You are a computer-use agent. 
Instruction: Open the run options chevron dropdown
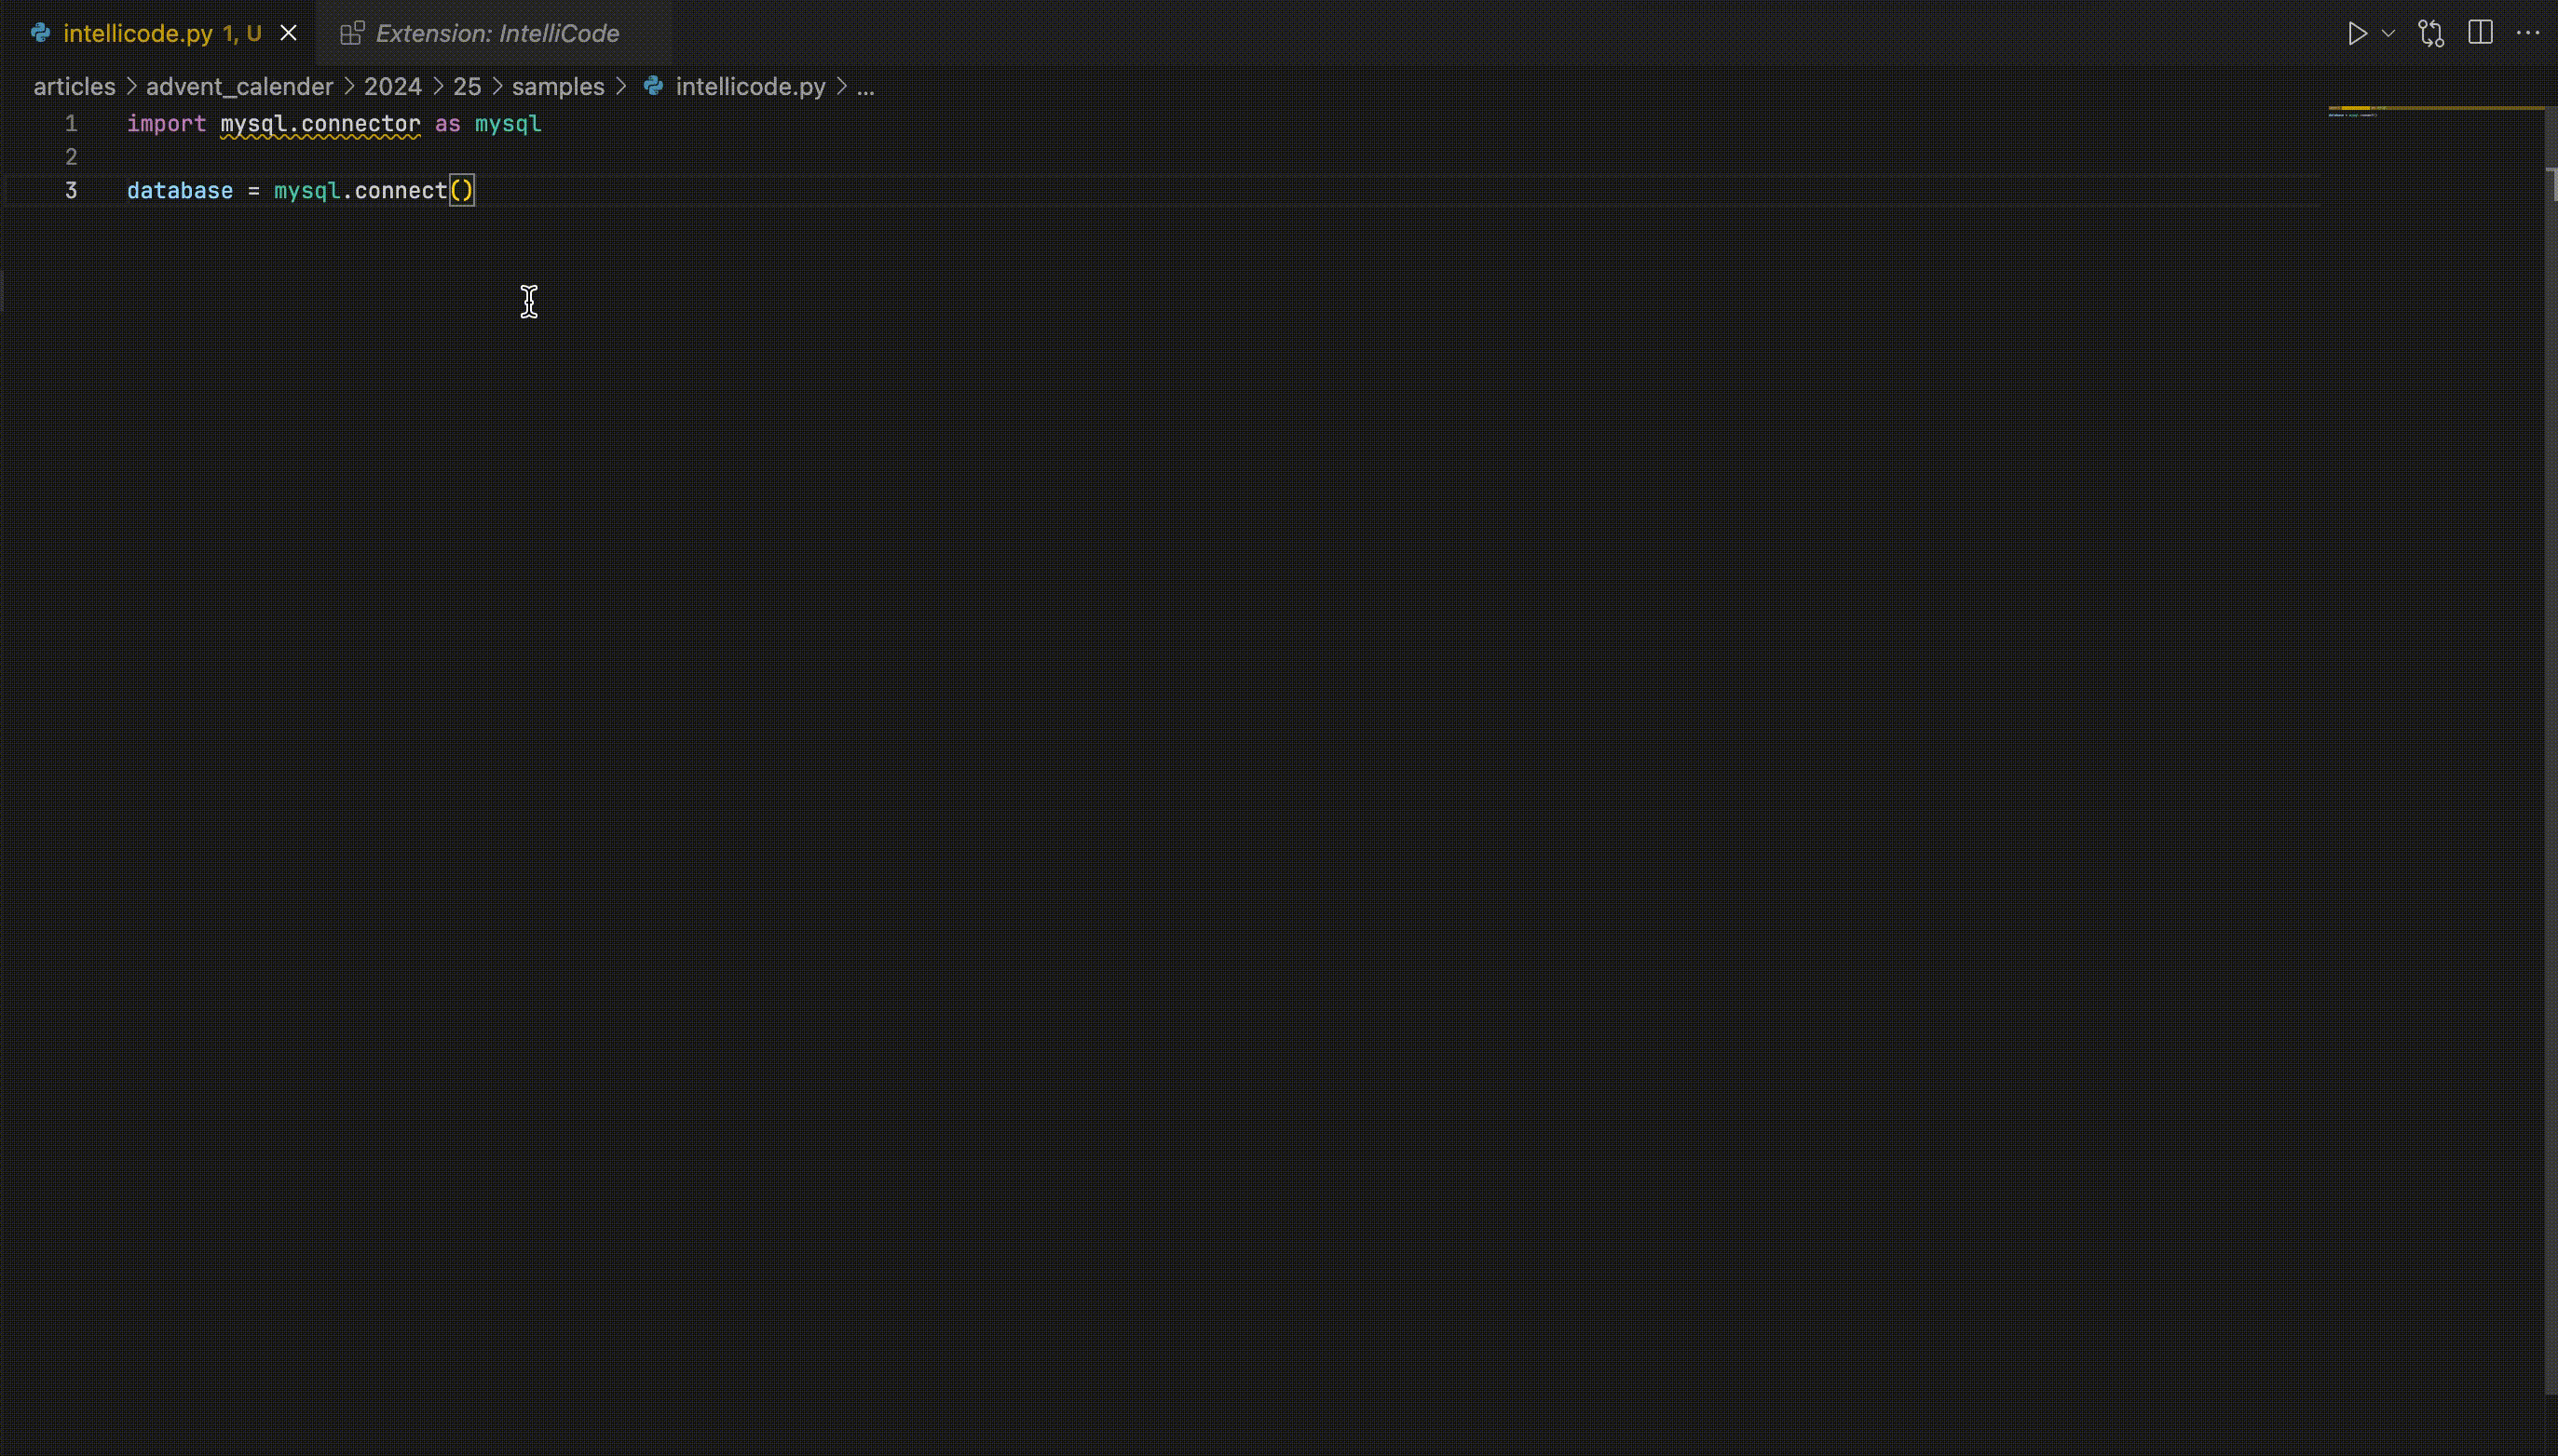pyautogui.click(x=2389, y=33)
